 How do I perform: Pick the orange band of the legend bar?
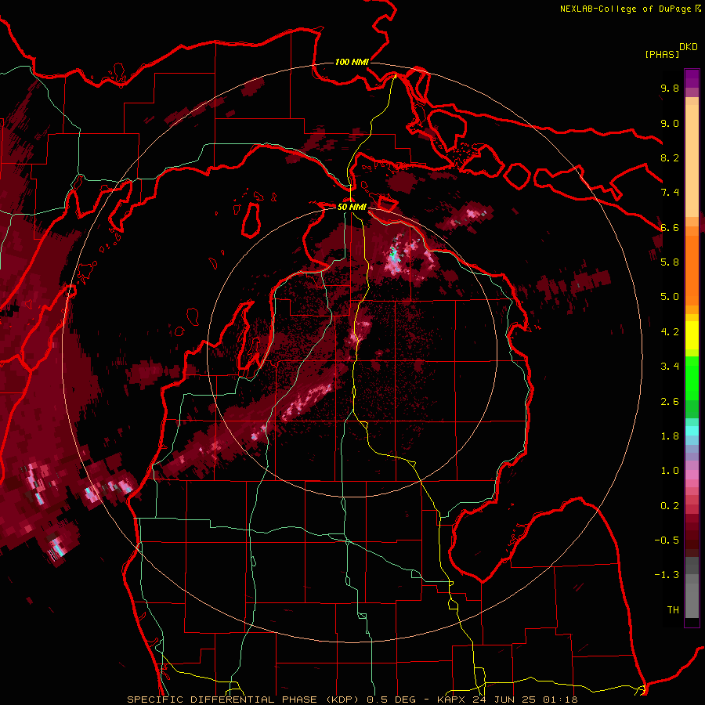coord(692,269)
